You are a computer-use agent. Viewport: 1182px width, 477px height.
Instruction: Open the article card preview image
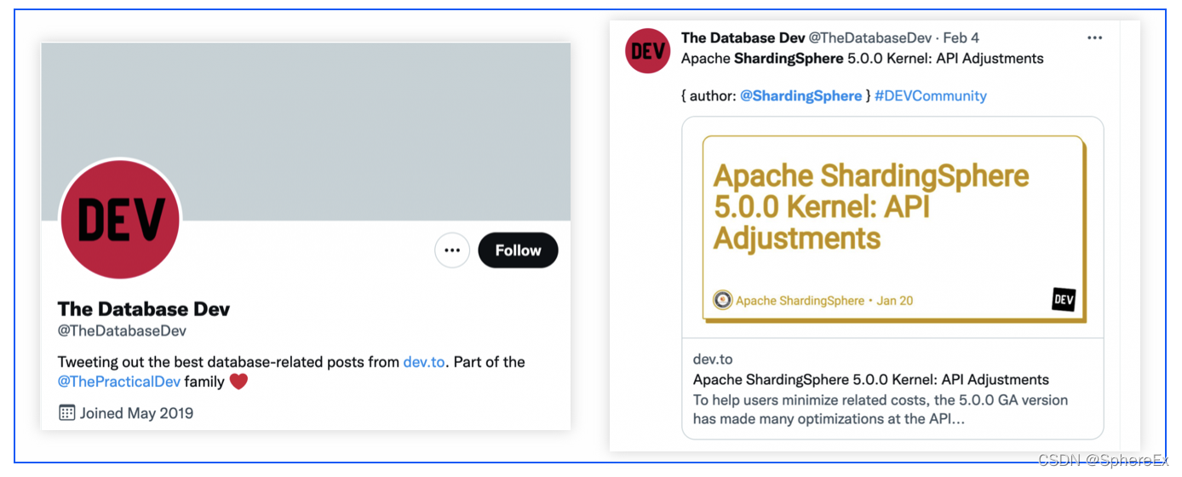tap(893, 227)
